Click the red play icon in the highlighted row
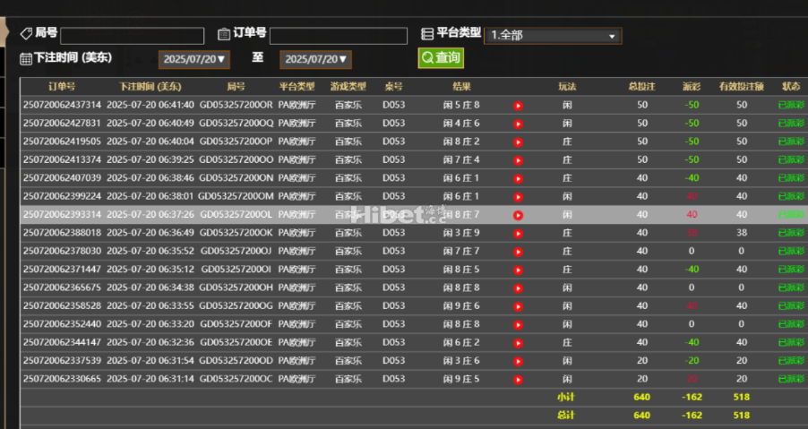This screenshot has height=429, width=808. [x=518, y=215]
